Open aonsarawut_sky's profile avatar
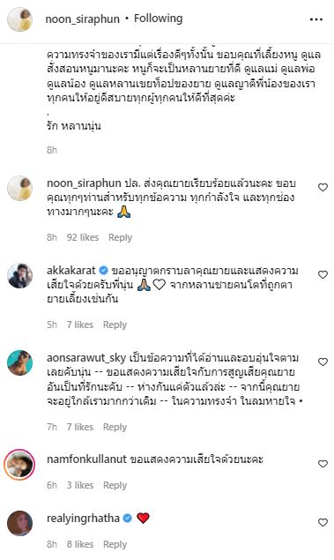 pos(20,362)
